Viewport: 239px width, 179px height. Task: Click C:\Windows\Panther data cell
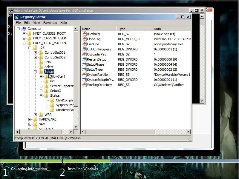click(x=169, y=85)
